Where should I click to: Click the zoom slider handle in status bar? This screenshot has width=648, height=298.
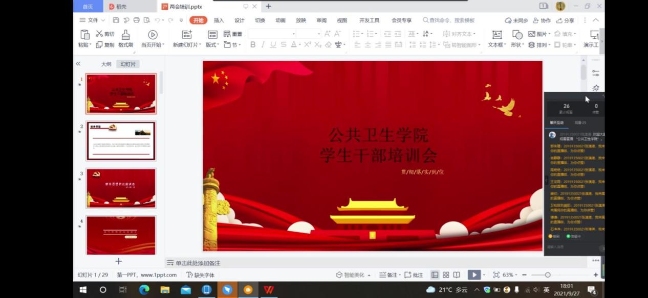pos(548,275)
